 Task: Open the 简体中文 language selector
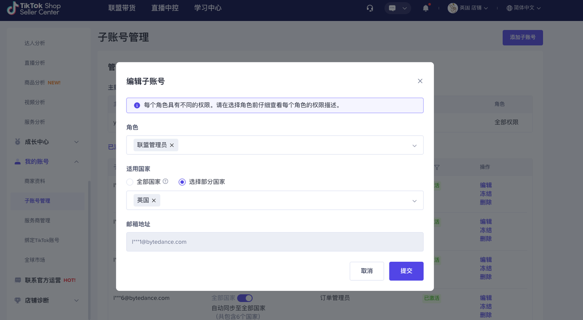[x=523, y=8]
